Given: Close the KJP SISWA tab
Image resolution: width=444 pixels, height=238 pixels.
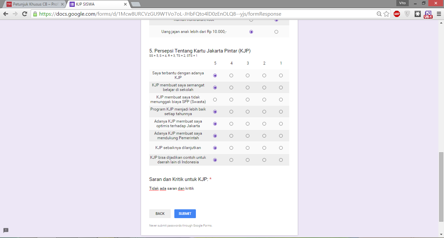Looking at the screenshot, I should tap(125, 4).
